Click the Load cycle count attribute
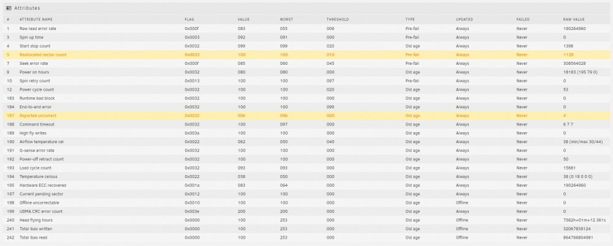Image resolution: width=613 pixels, height=246 pixels. [36, 168]
